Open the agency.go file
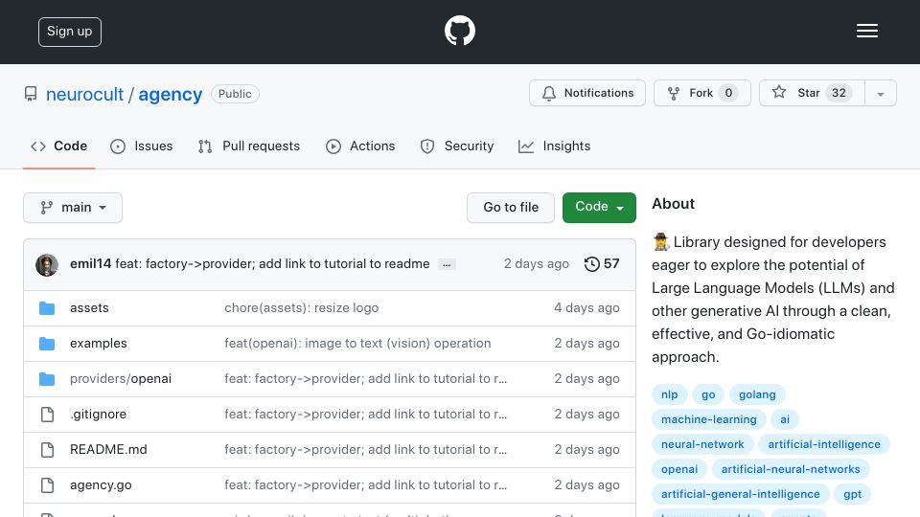The height and width of the screenshot is (517, 920). pos(101,485)
